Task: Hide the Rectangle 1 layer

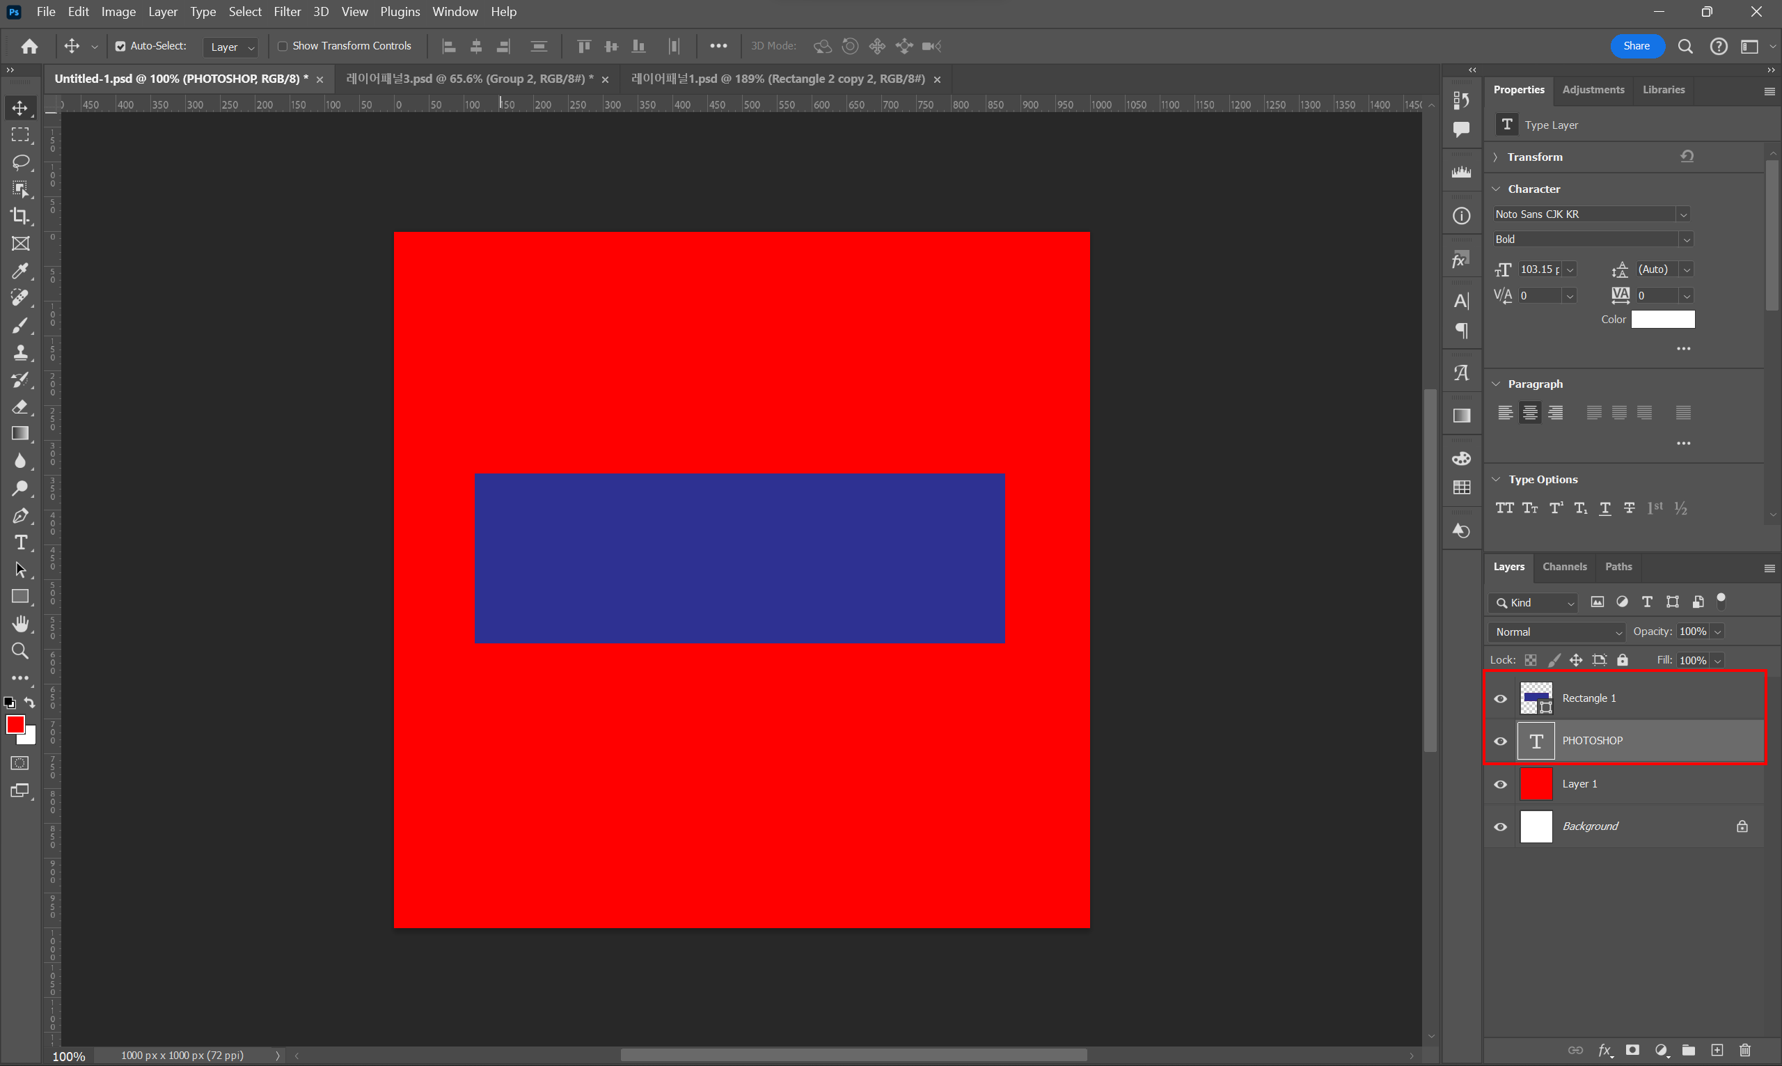Action: click(x=1500, y=698)
